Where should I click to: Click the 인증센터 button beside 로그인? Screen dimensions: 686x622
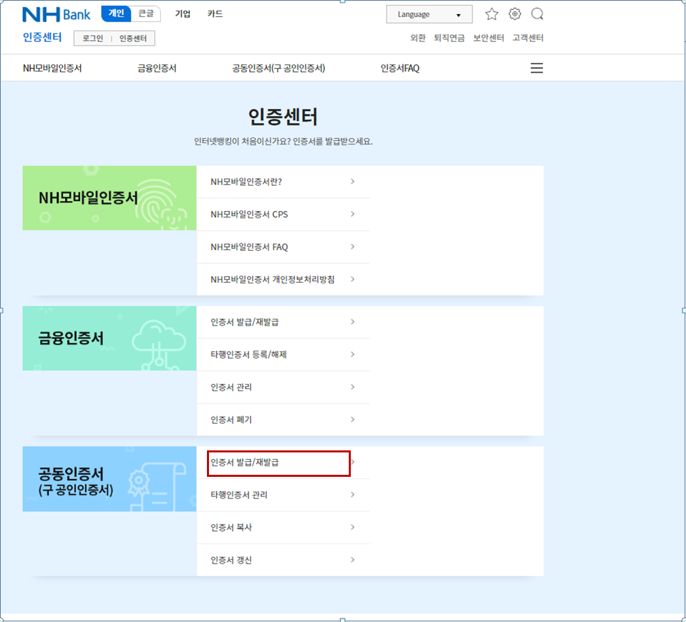(133, 39)
